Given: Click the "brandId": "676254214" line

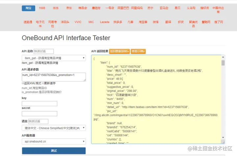Looking at the screenshot, I should click(x=121, y=127).
